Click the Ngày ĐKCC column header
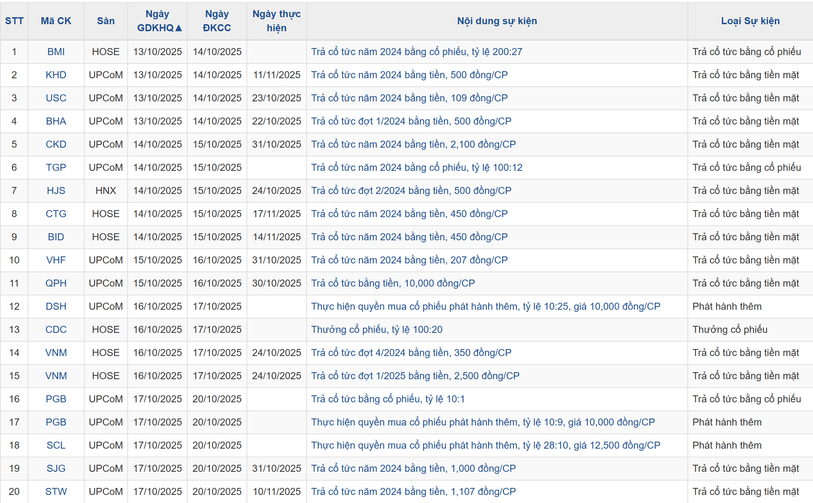The image size is (813, 503). pos(217,21)
